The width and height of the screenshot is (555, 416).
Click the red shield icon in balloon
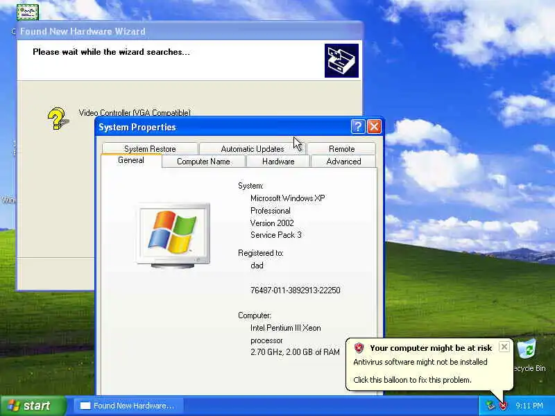point(359,348)
